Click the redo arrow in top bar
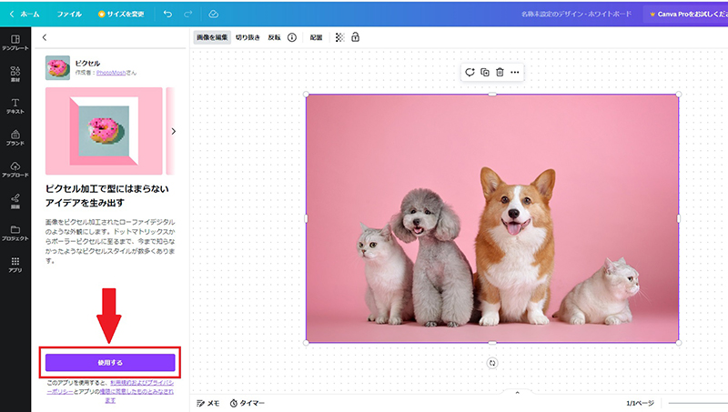The height and width of the screenshot is (412, 728). point(188,14)
